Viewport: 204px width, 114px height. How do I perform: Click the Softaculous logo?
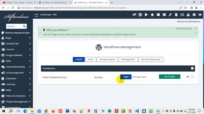click(x=16, y=17)
